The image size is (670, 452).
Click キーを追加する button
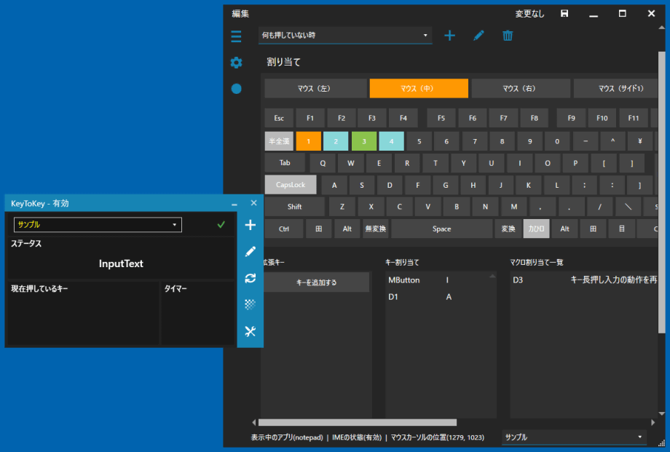point(316,282)
